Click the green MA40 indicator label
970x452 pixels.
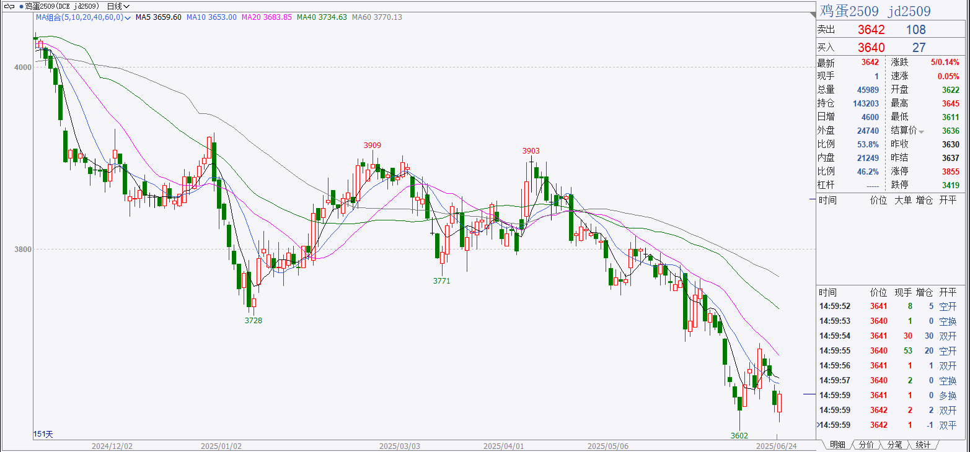pyautogui.click(x=322, y=17)
